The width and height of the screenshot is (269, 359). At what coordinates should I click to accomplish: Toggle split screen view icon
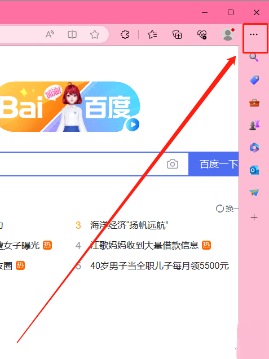(x=72, y=34)
